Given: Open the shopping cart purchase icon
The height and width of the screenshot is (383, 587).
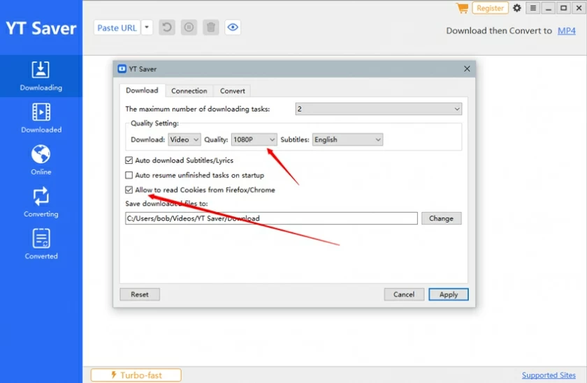Looking at the screenshot, I should [463, 8].
